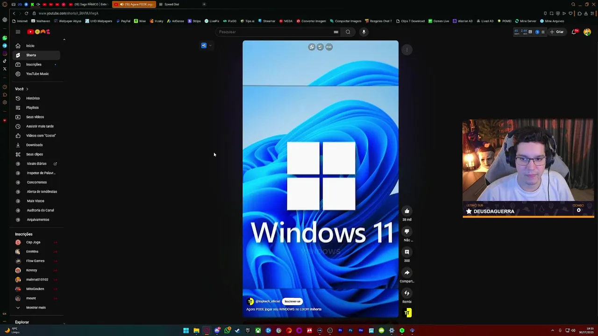Open Assistir mais tarde list
The height and width of the screenshot is (336, 598).
tap(36, 126)
